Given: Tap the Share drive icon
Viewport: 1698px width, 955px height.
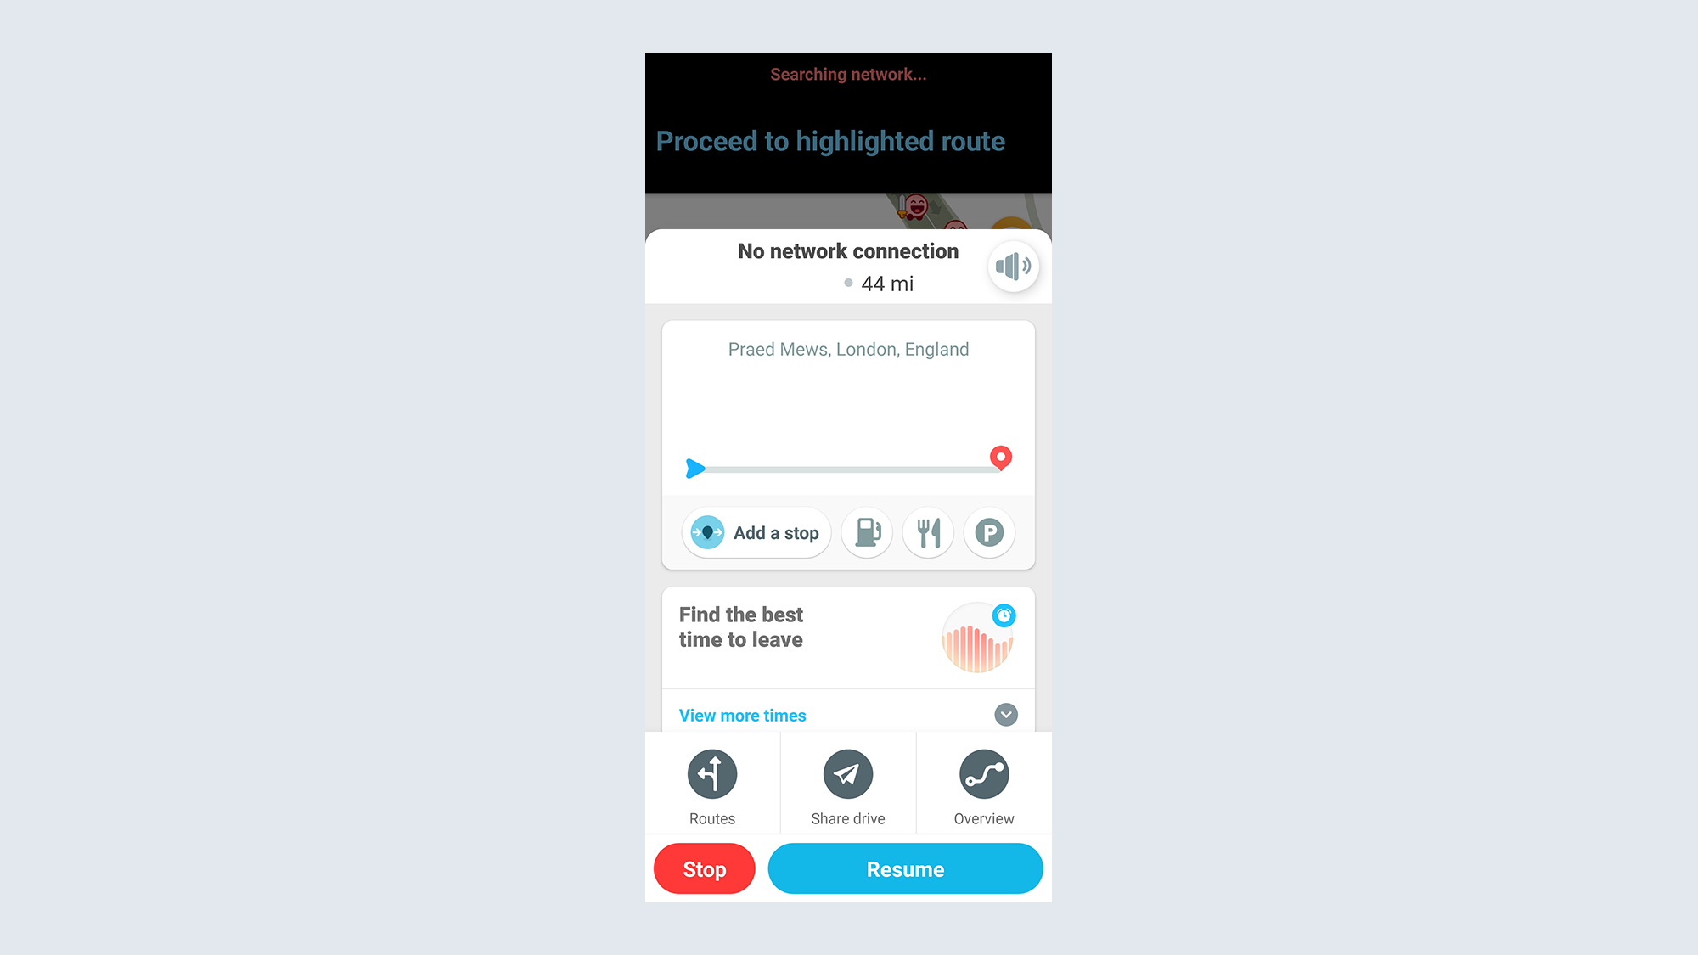Looking at the screenshot, I should click(x=848, y=774).
